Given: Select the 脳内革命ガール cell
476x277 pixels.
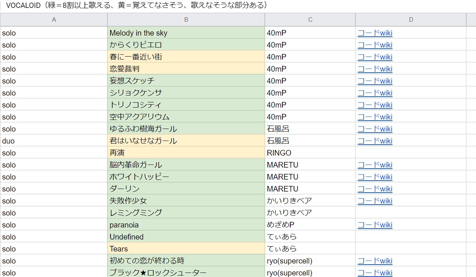Looking at the screenshot, I should tap(186, 165).
